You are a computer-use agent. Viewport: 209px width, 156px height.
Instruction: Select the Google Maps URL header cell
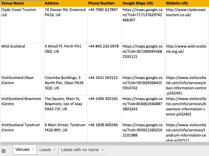[143, 3]
